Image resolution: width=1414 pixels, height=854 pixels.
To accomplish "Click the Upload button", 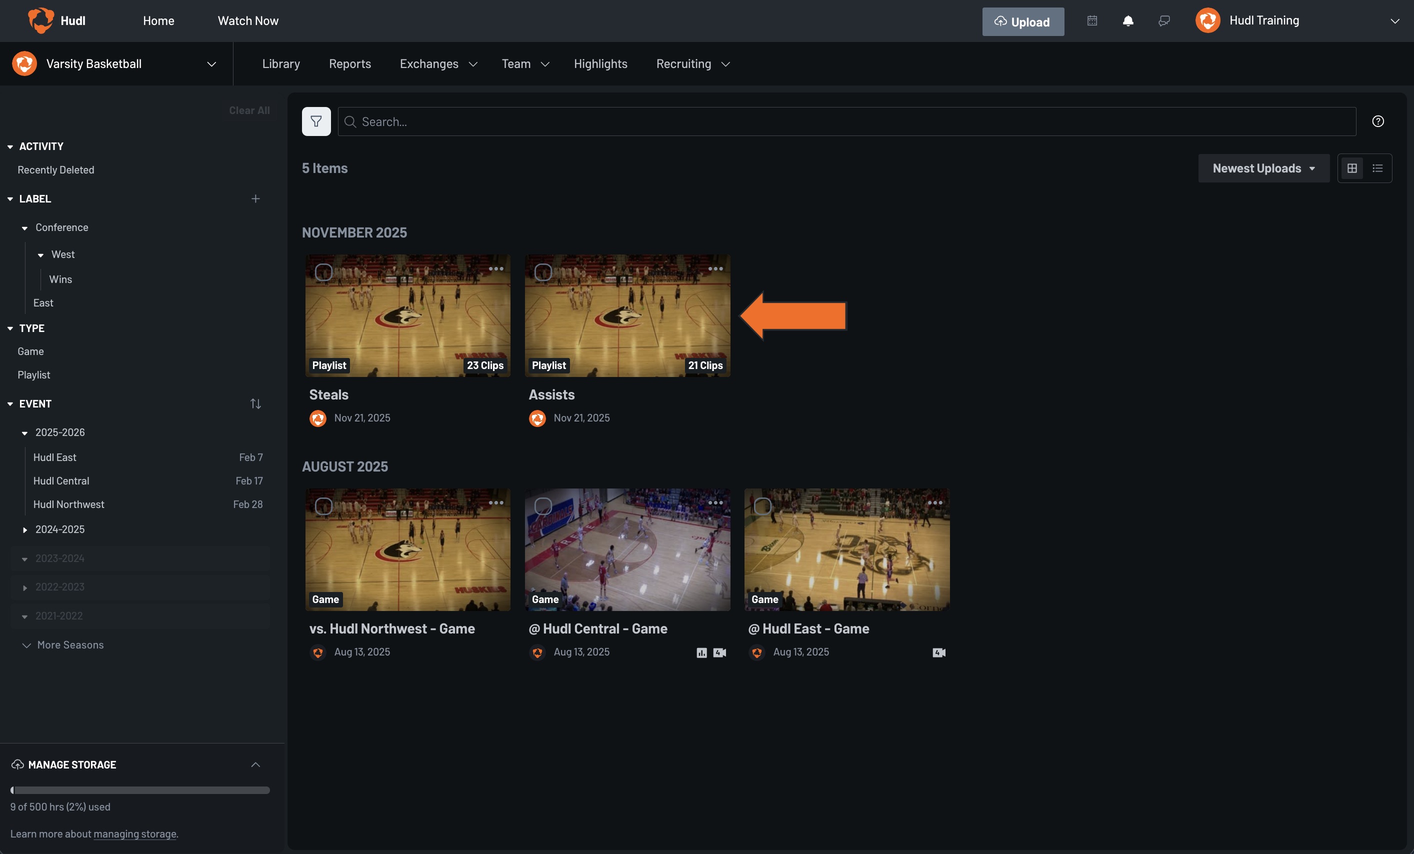I will click(1022, 21).
